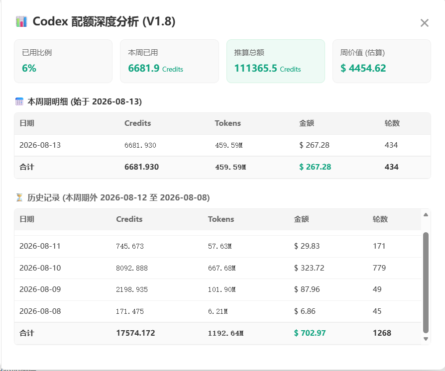The height and width of the screenshot is (371, 445).
Task: Click the current-period 合计 row label
Action: tap(27, 167)
